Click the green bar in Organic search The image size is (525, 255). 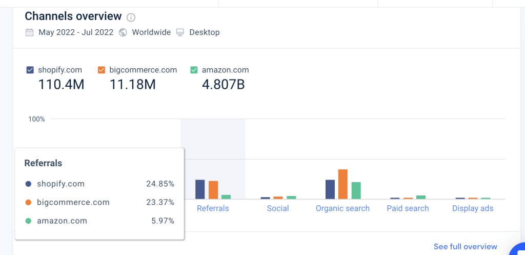[x=356, y=191]
